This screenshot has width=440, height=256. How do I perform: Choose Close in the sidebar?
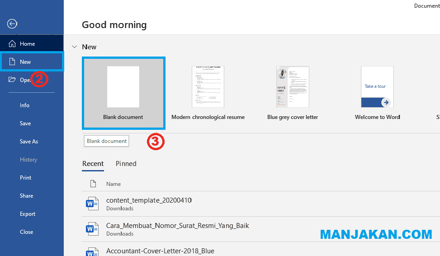(x=26, y=232)
